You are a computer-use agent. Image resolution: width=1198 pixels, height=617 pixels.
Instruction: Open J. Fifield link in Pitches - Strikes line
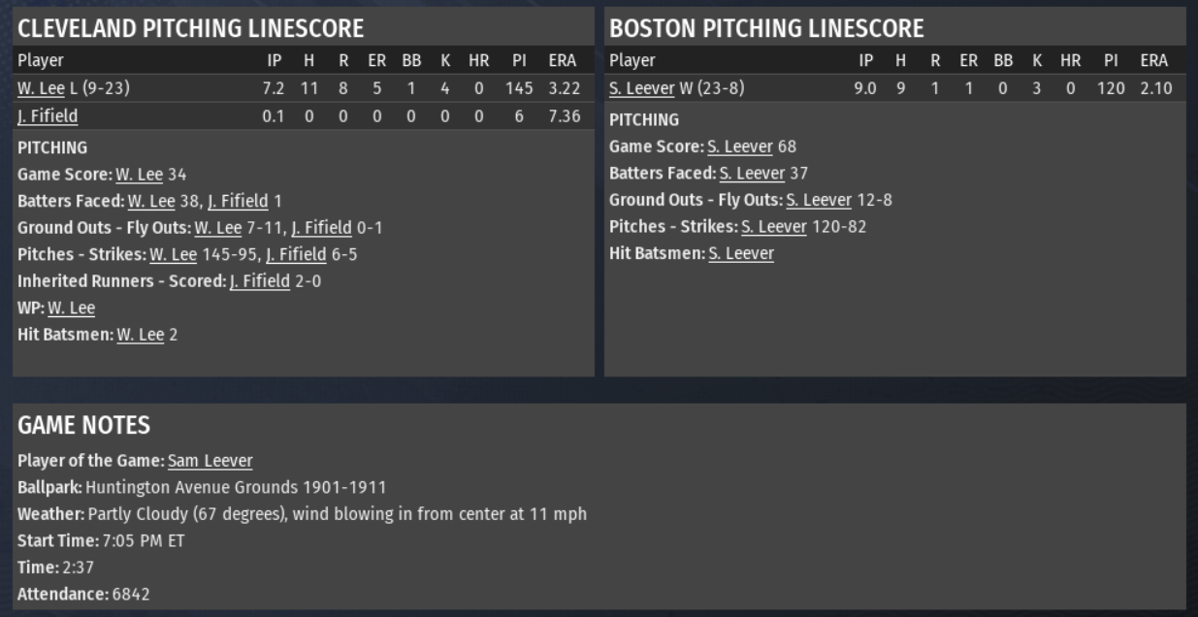[x=296, y=255]
